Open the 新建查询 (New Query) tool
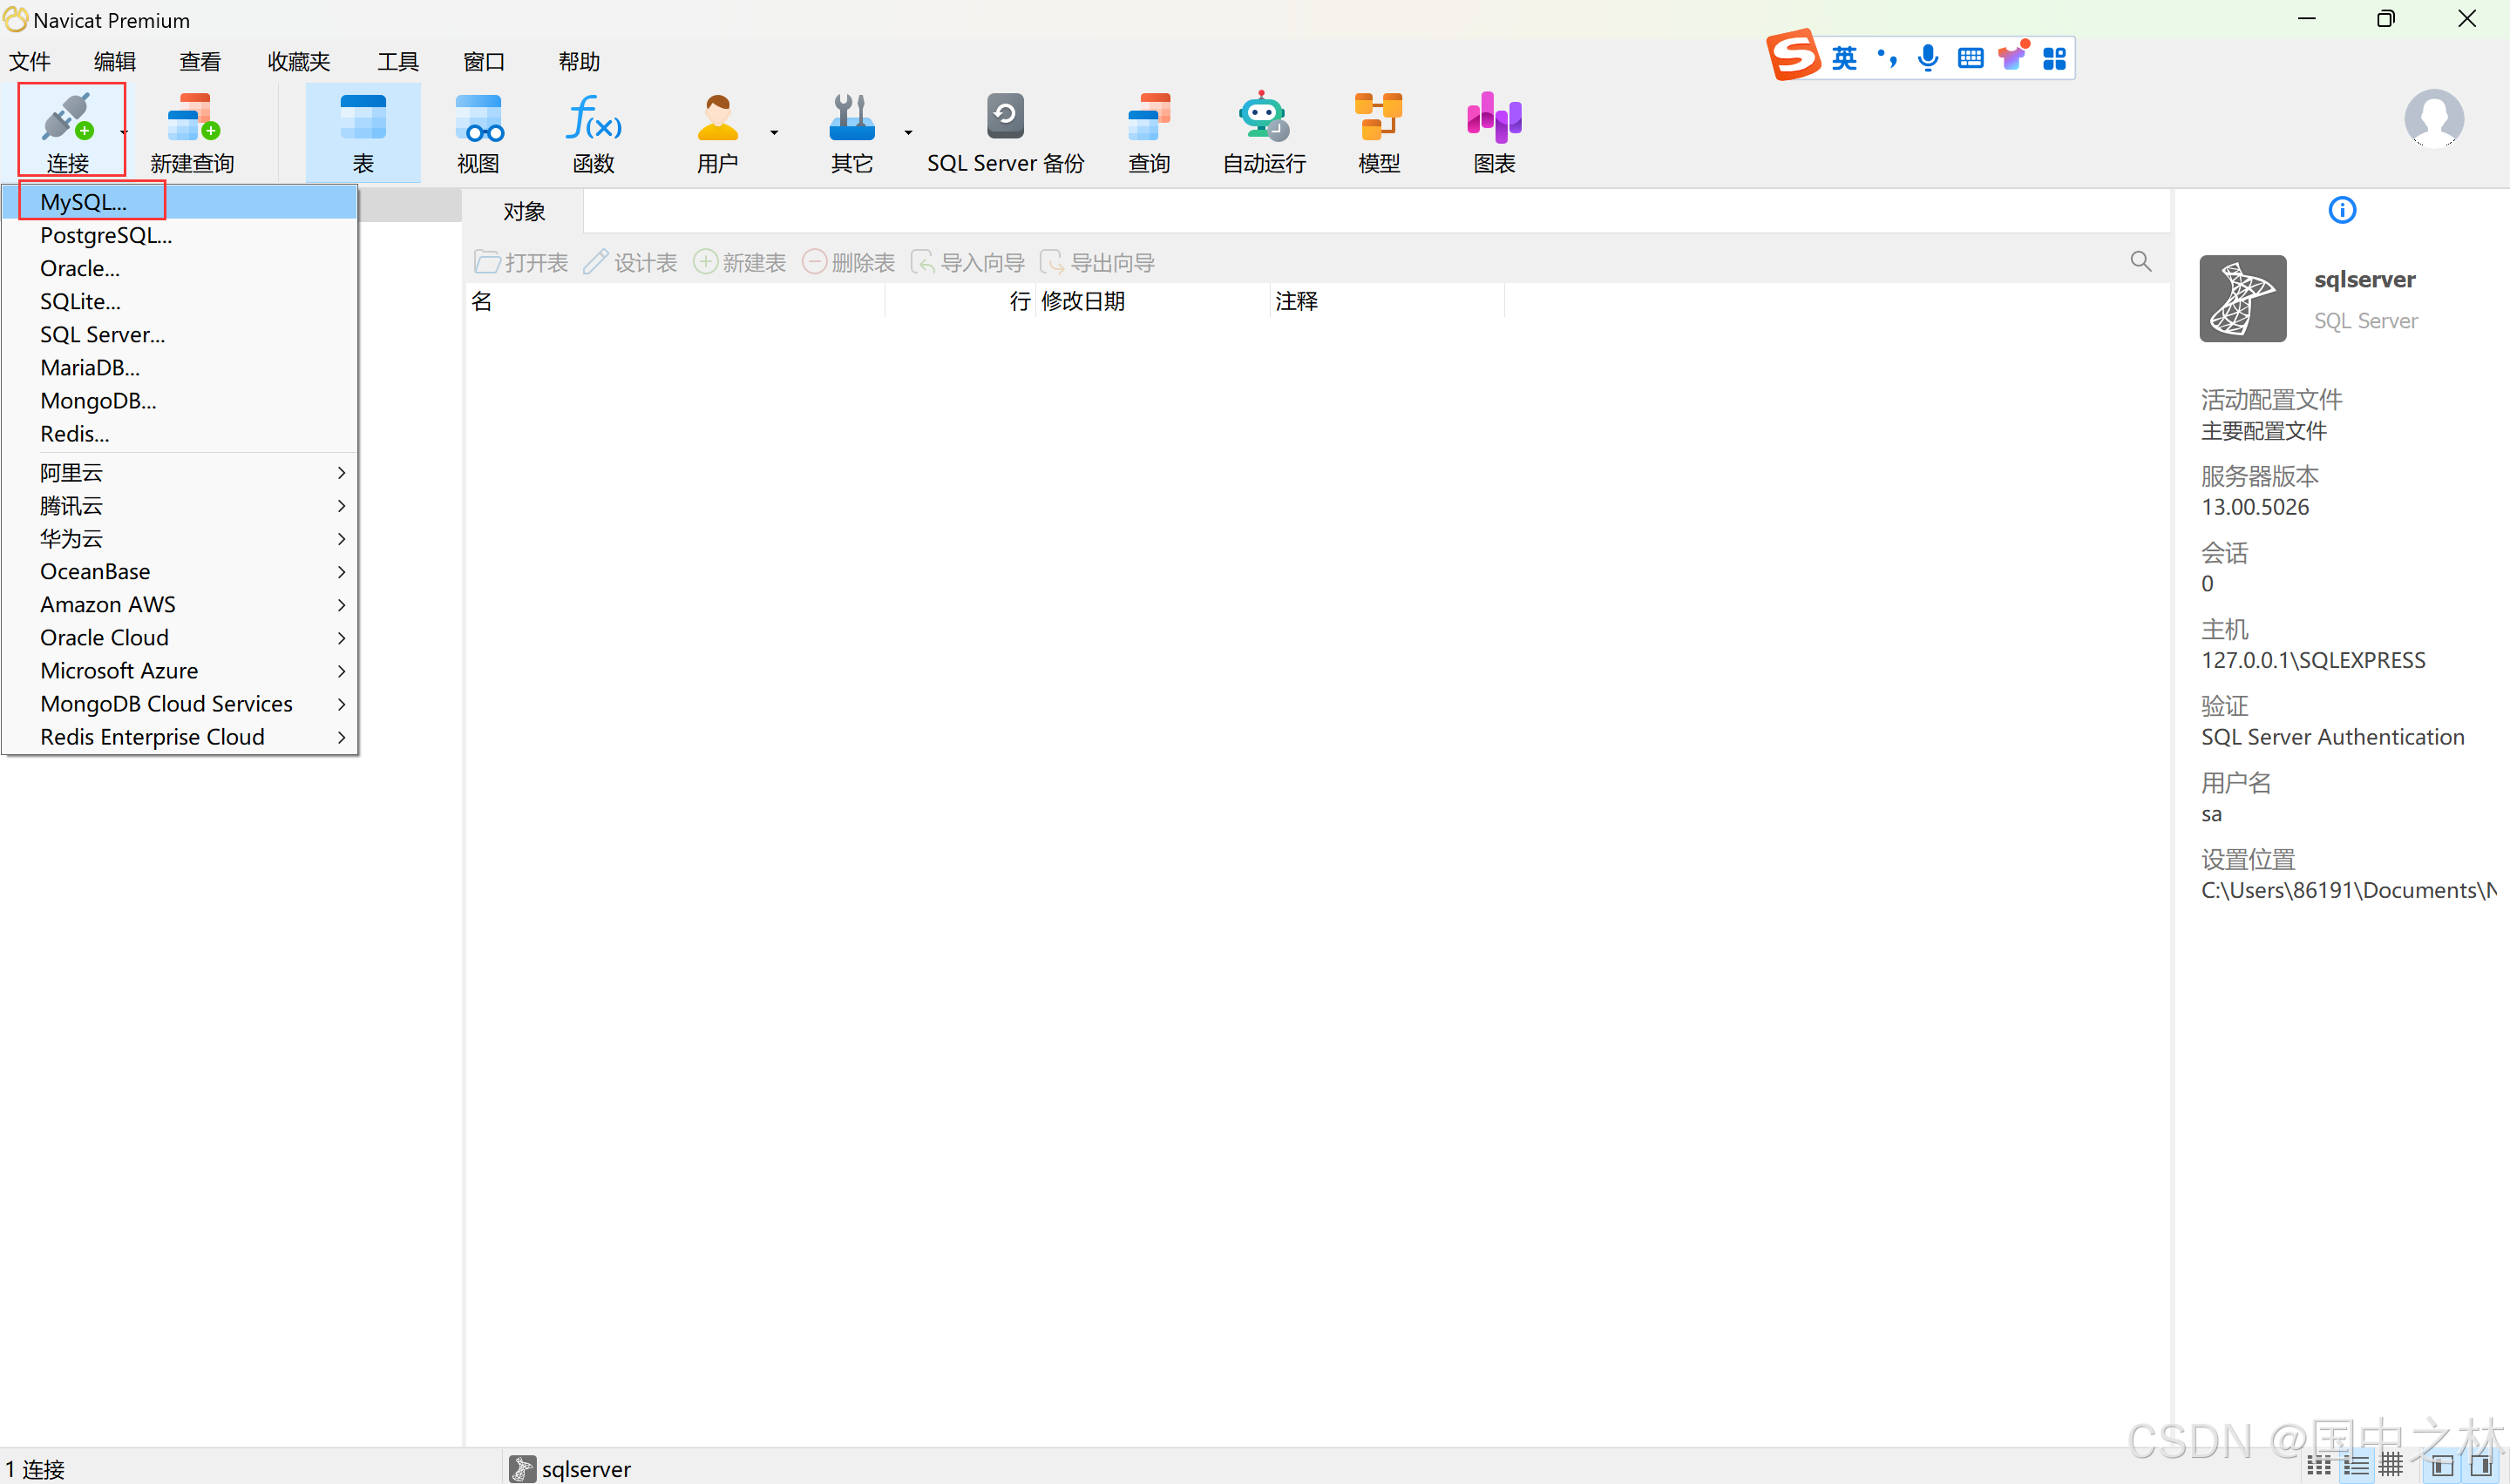This screenshot has width=2510, height=1484. [192, 132]
